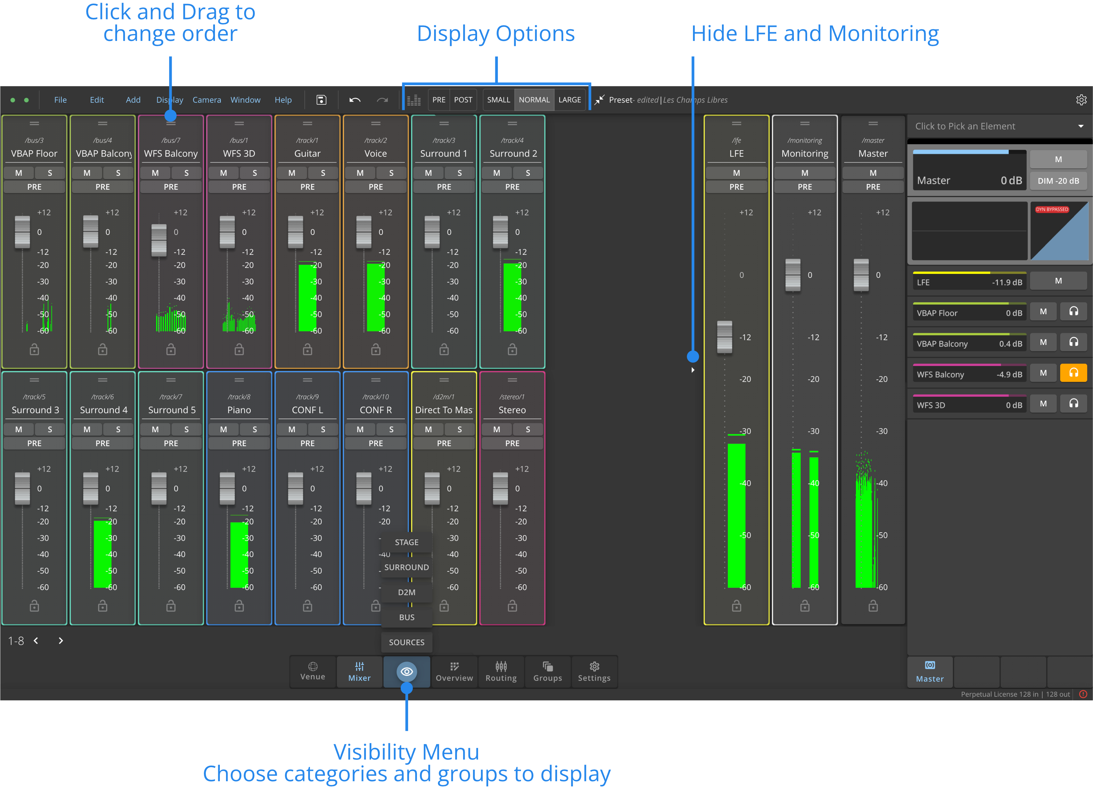1093x789 pixels.
Task: Toggle DIM -20 dB on master
Action: [x=1058, y=181]
